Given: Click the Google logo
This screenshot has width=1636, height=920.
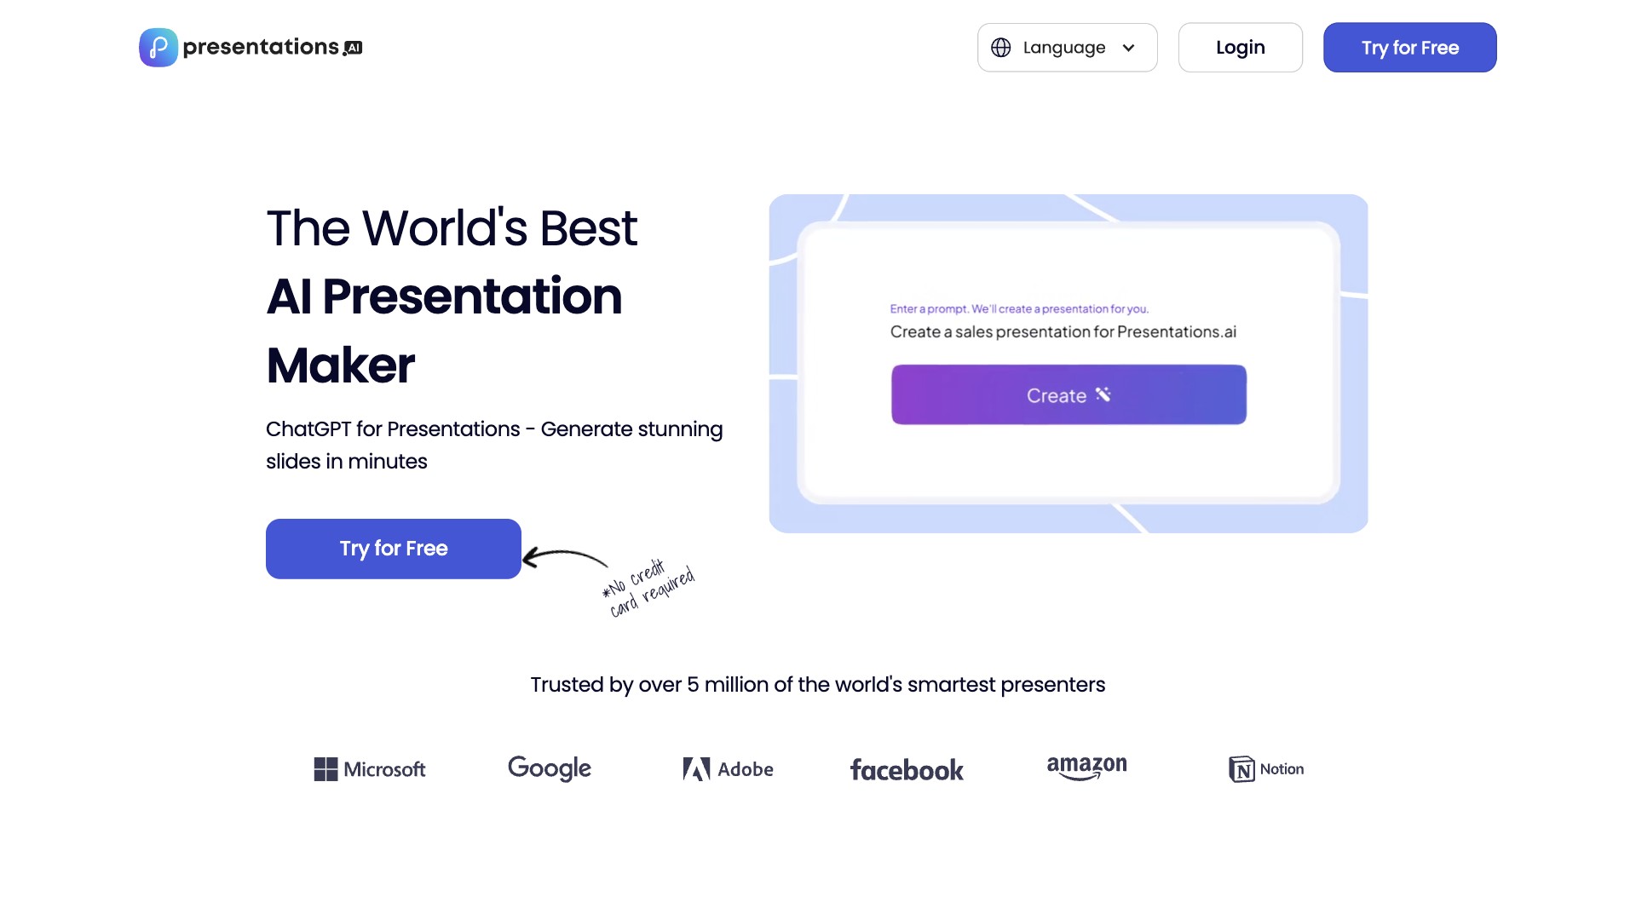Looking at the screenshot, I should [x=549, y=768].
